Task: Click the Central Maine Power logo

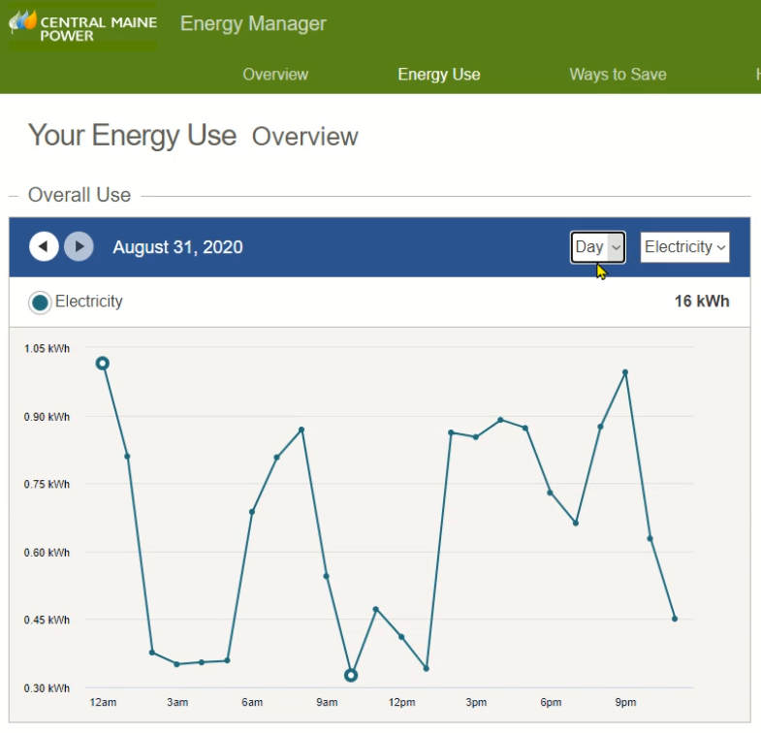Action: 82,27
